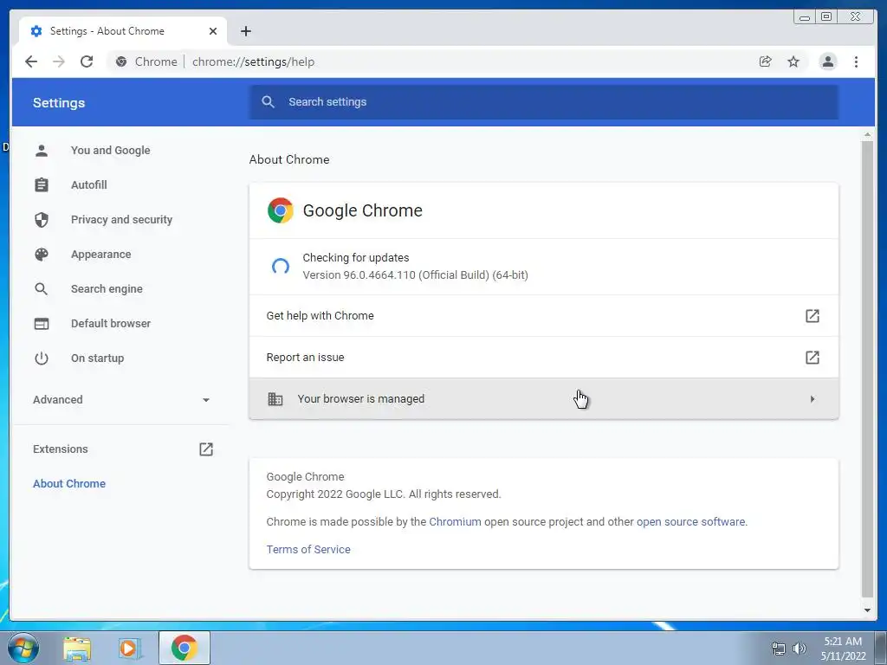Click the Show desktop strip at taskbar end
Image resolution: width=887 pixels, height=665 pixels.
click(881, 648)
